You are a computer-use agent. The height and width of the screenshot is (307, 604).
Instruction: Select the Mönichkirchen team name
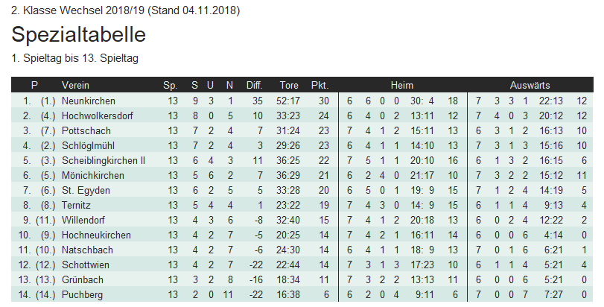pyautogui.click(x=92, y=175)
